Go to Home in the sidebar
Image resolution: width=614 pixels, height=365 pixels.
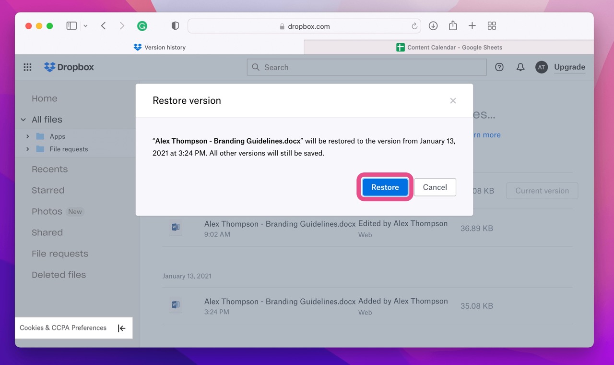pyautogui.click(x=45, y=98)
